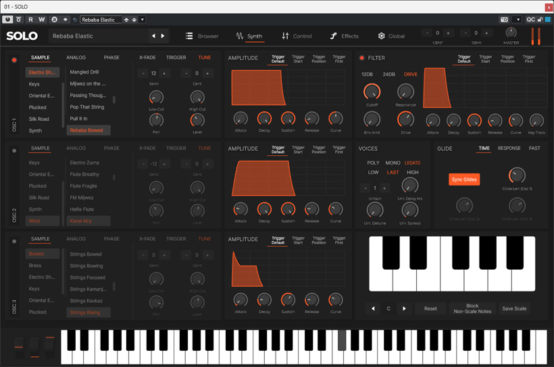Open the dropdown next to camera icon
This screenshot has width=554, height=367.
pos(518,20)
